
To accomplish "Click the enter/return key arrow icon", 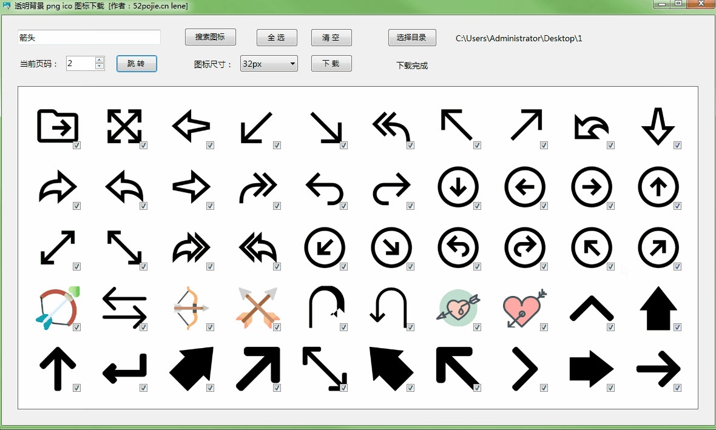I will [124, 368].
